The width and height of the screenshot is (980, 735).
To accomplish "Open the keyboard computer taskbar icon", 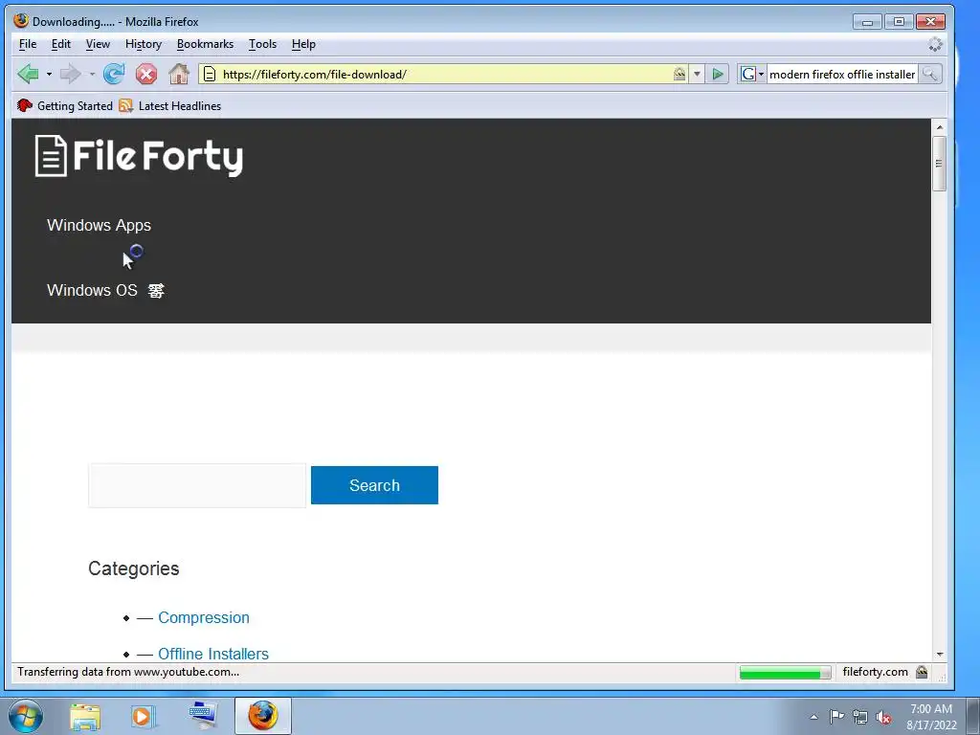I will pos(204,716).
